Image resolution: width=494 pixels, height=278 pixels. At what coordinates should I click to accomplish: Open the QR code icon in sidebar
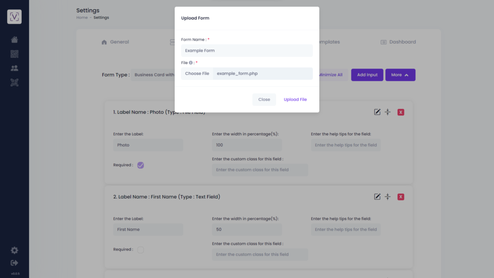point(14,54)
